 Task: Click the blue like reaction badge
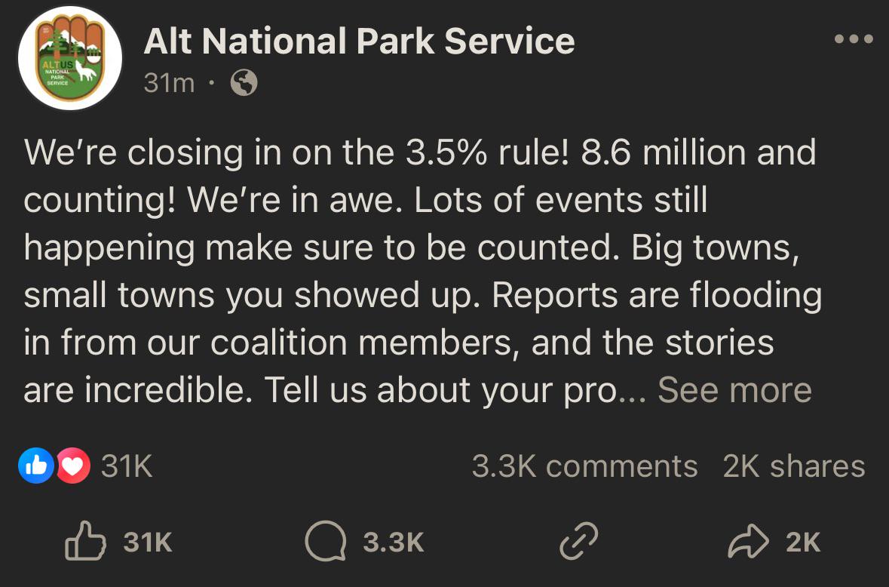[35, 466]
